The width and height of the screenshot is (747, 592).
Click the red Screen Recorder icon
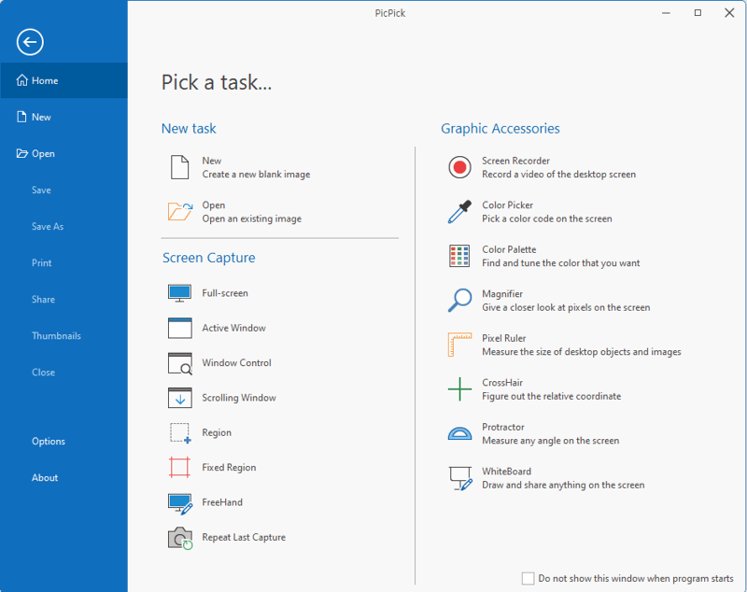459,167
